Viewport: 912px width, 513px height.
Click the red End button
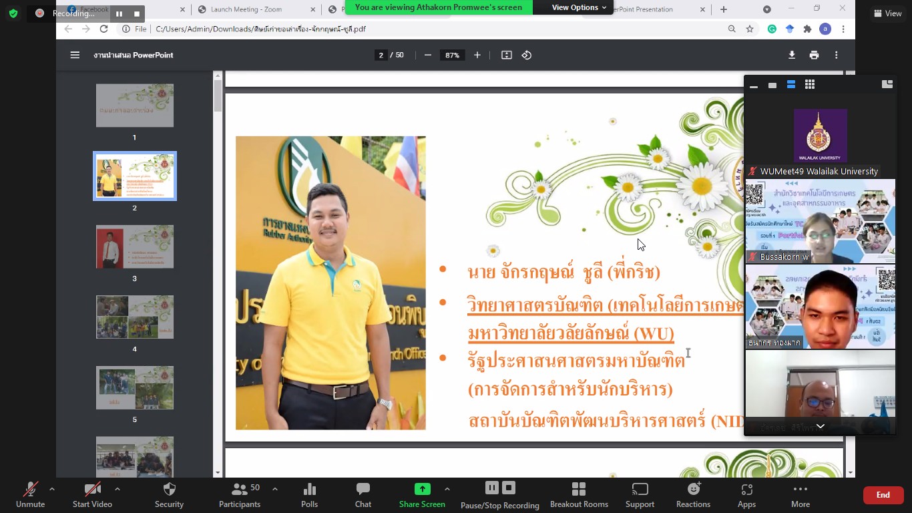pyautogui.click(x=883, y=495)
